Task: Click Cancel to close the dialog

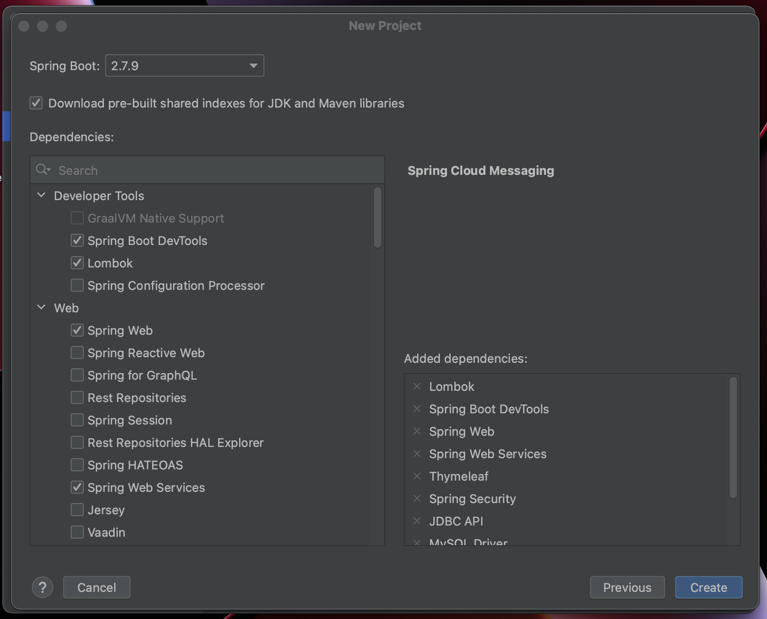Action: (97, 587)
